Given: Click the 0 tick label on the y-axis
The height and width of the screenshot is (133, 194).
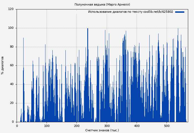Looking at the screenshot, I should 12,122.
